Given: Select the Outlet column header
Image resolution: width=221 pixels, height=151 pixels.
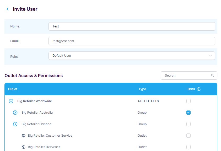Looking at the screenshot, I should click(x=13, y=89).
